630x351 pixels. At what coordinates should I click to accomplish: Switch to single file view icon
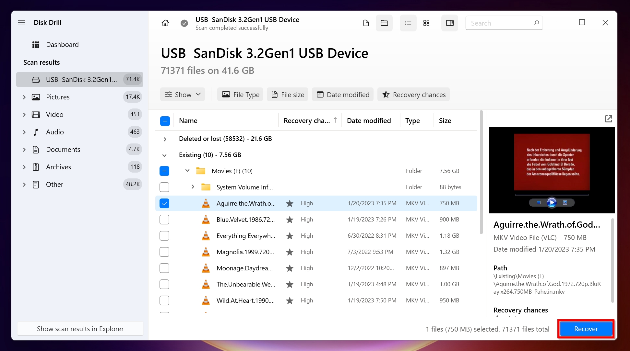tap(366, 23)
